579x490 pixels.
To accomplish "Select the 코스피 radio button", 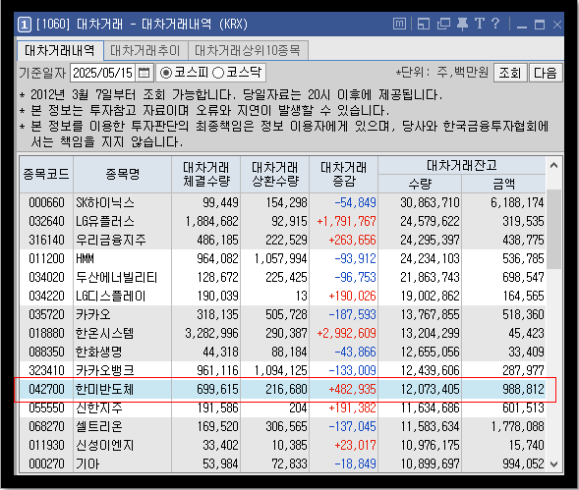I will 166,73.
